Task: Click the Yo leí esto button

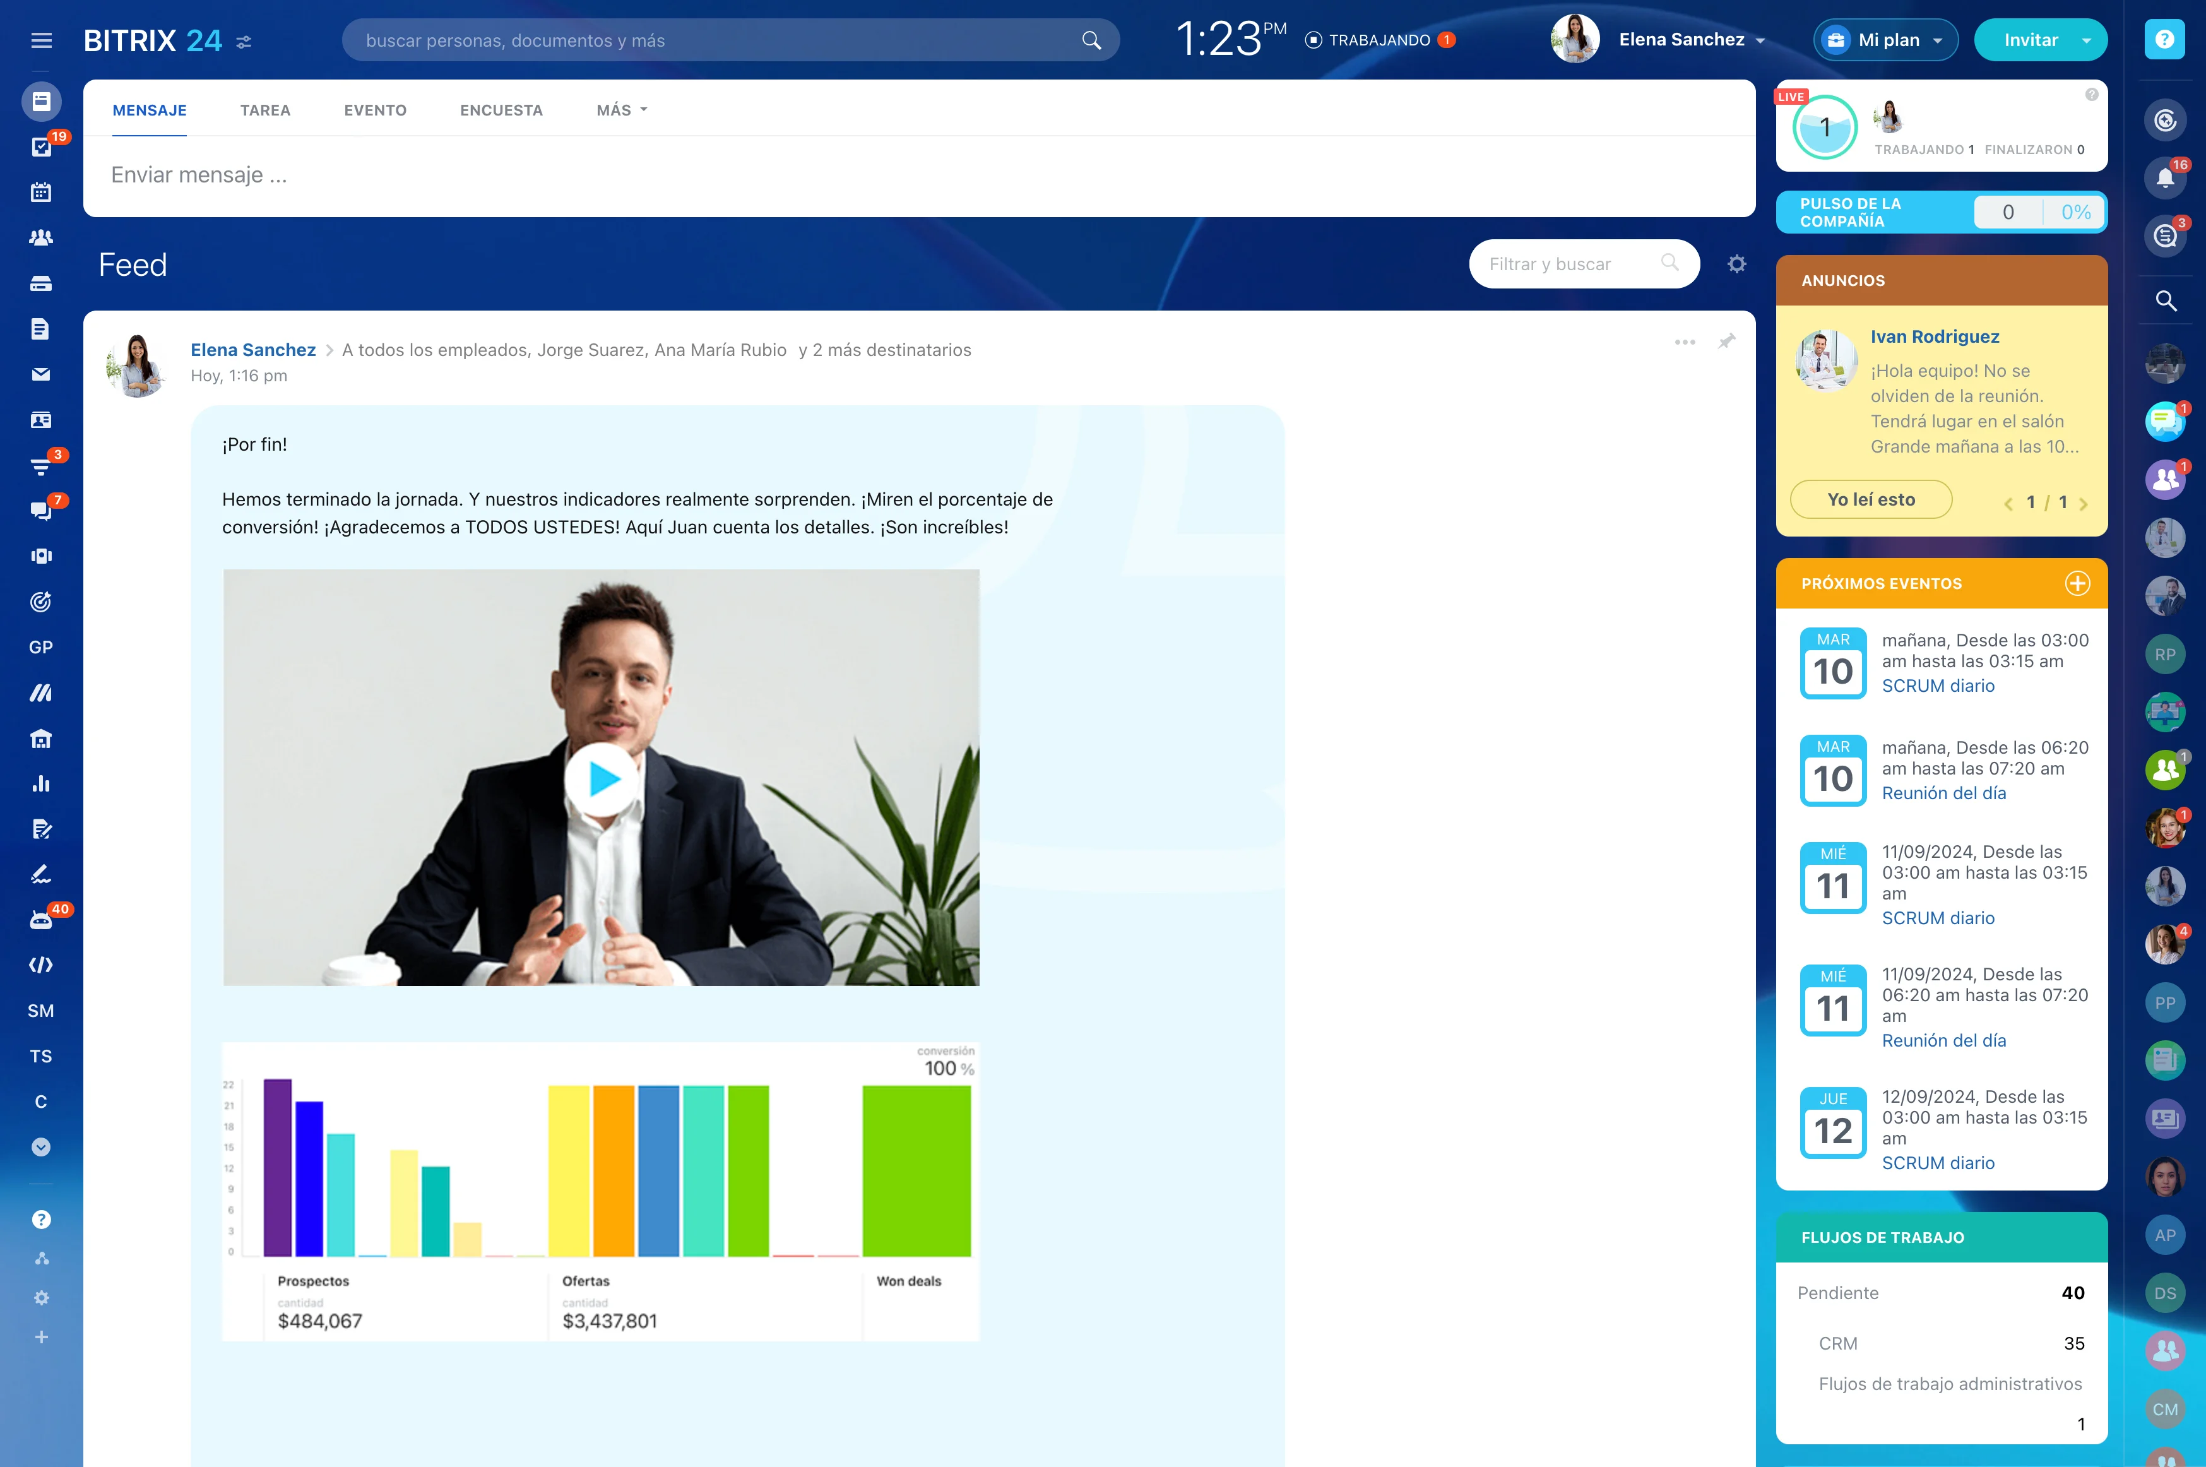Action: (1870, 499)
